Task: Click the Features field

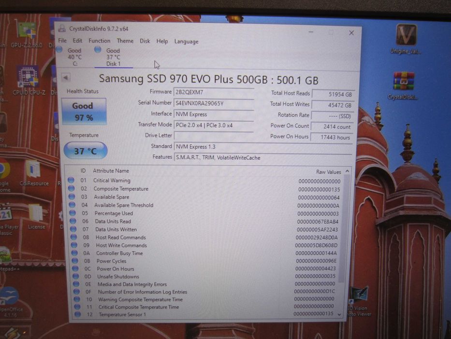Action: tap(263, 157)
